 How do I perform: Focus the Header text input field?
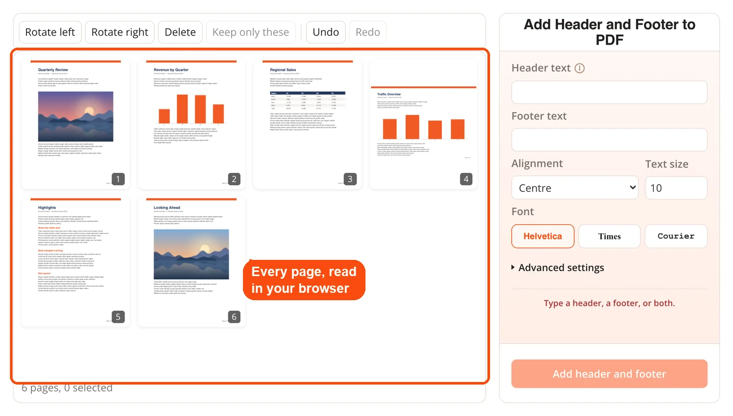coord(609,92)
